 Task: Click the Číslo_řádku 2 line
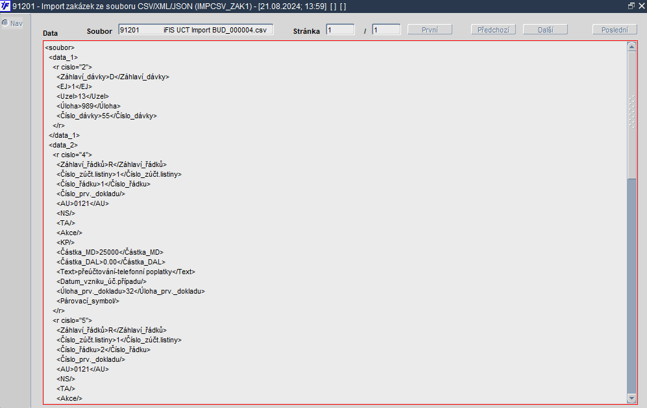(104, 350)
